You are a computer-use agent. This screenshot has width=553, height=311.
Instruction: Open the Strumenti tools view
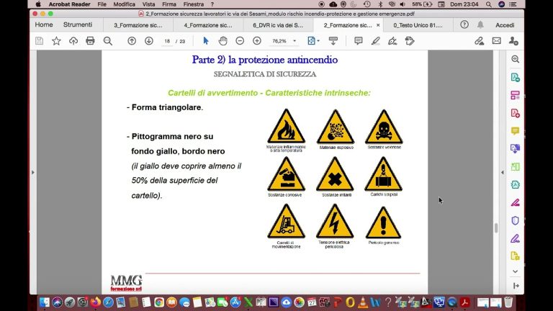click(77, 24)
